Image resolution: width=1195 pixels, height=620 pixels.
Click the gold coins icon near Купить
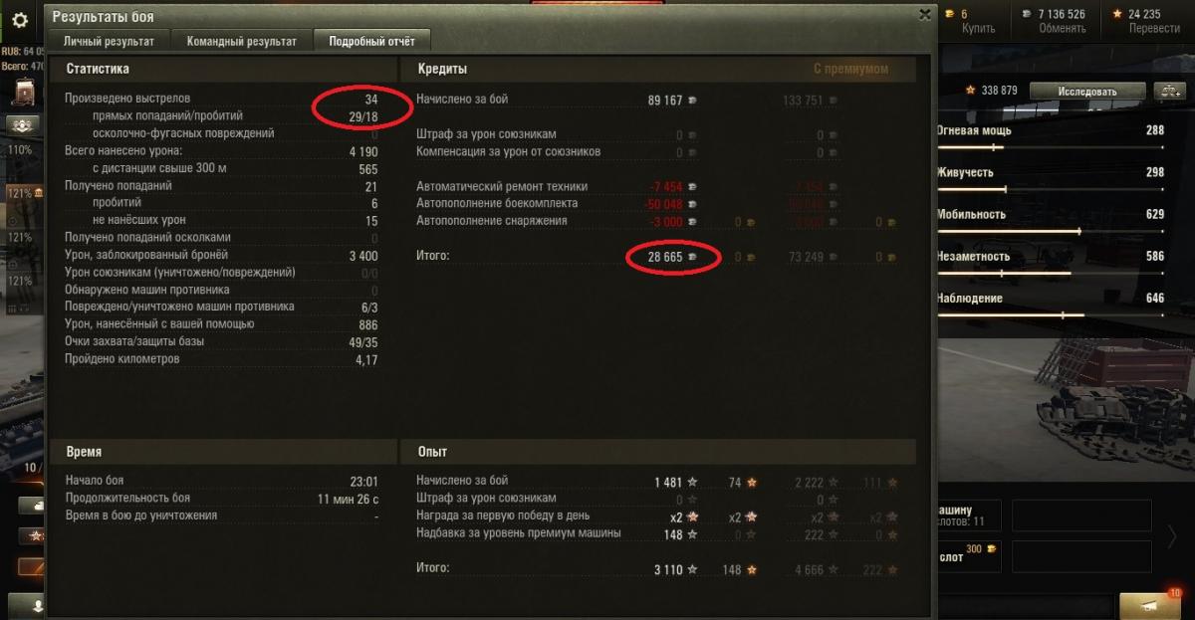pyautogui.click(x=950, y=14)
